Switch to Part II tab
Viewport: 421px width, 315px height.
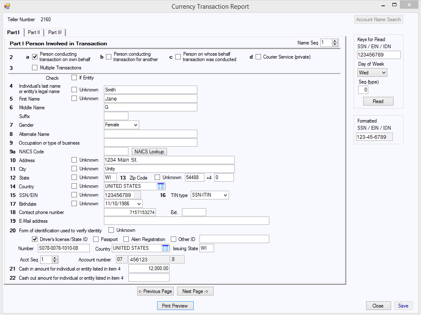pos(34,32)
